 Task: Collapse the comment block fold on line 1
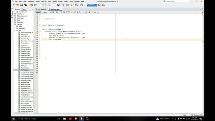[40, 15]
